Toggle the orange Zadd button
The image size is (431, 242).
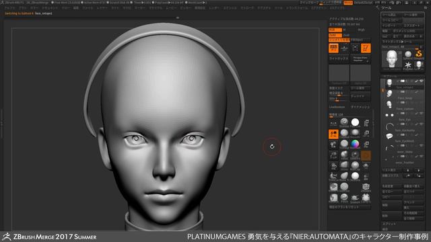coord(335,35)
